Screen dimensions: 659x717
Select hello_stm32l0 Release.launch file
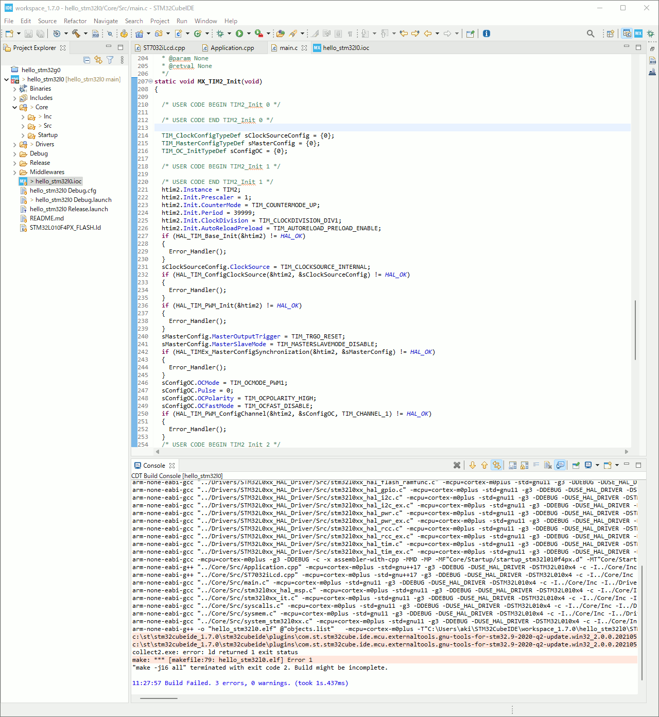(x=69, y=209)
